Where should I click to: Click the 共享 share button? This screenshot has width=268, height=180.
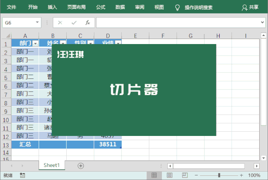click(250, 8)
